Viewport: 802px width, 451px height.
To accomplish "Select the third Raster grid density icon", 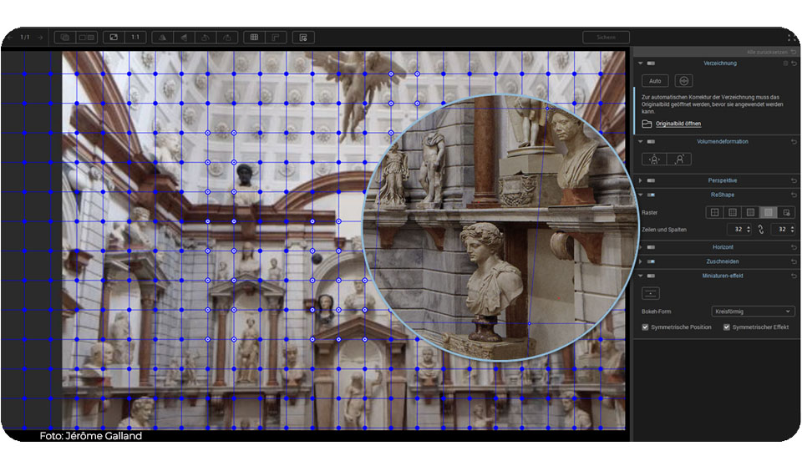I will pyautogui.click(x=750, y=212).
